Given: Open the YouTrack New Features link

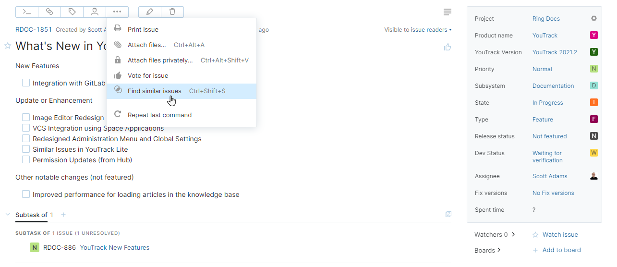Looking at the screenshot, I should click(x=115, y=248).
